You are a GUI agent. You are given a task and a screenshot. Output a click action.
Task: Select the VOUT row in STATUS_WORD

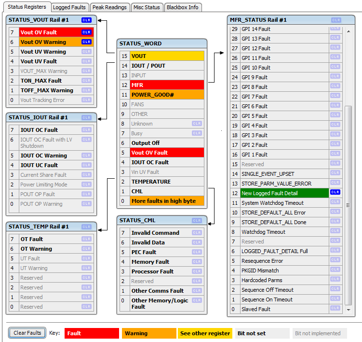point(162,56)
